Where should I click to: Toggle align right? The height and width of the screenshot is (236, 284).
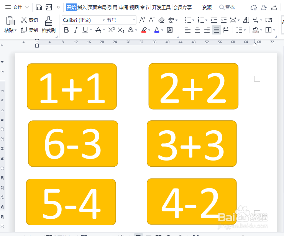[x=207, y=30]
